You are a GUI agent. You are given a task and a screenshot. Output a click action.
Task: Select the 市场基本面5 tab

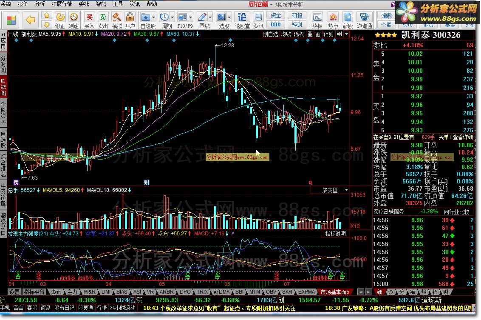click(x=335, y=292)
